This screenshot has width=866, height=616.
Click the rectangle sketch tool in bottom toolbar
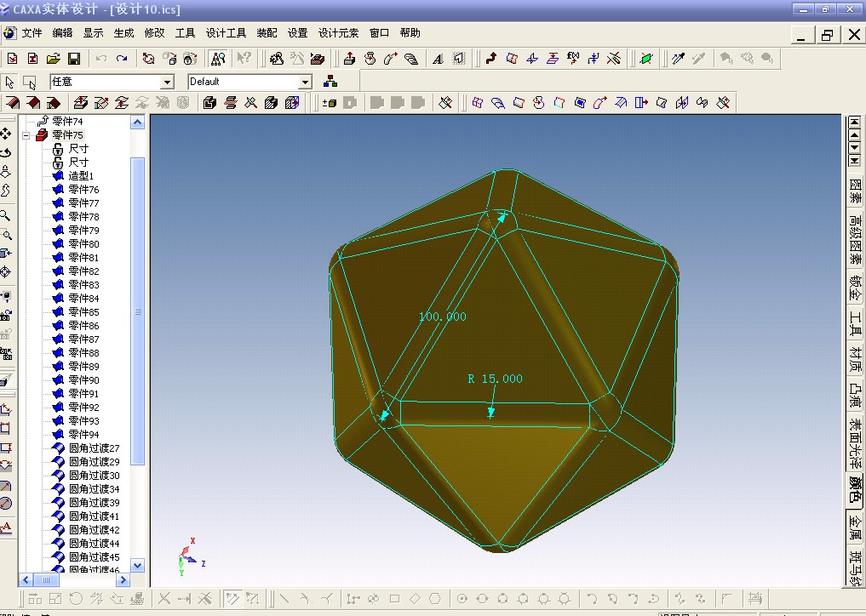394,598
